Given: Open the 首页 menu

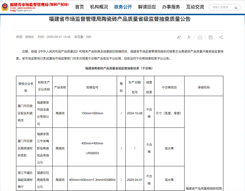Looking at the screenshot, I should (x=80, y=7).
